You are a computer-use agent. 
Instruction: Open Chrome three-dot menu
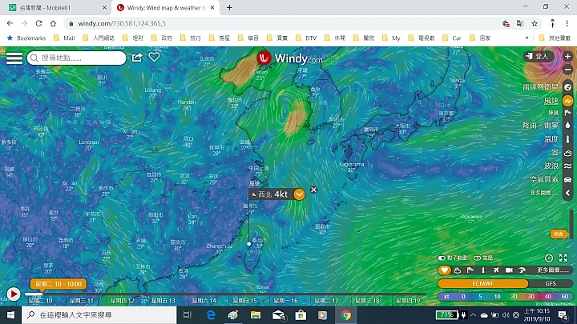click(567, 23)
